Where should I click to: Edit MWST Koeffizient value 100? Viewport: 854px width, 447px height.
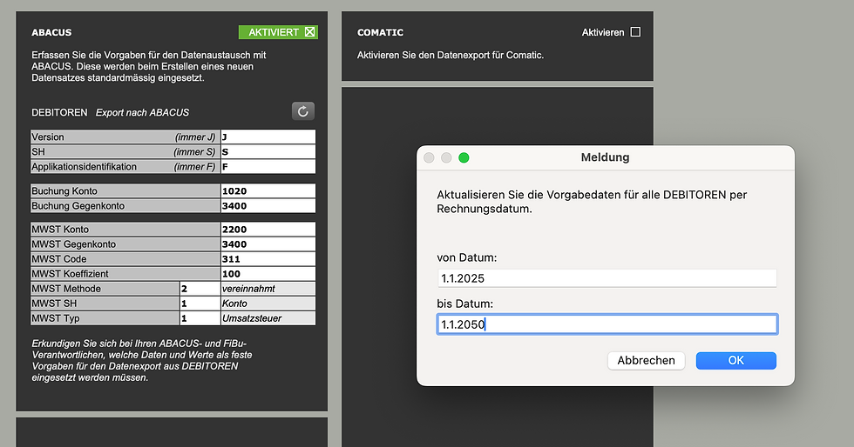[x=268, y=274]
